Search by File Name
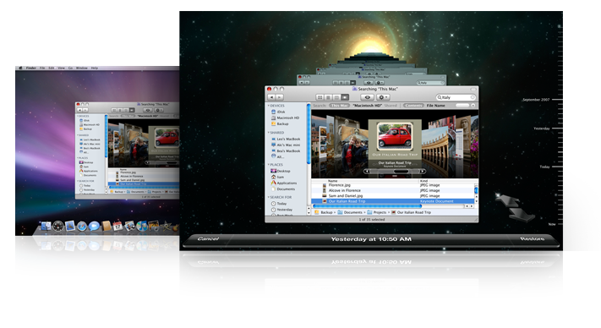This screenshot has width=601, height=328. coord(436,106)
